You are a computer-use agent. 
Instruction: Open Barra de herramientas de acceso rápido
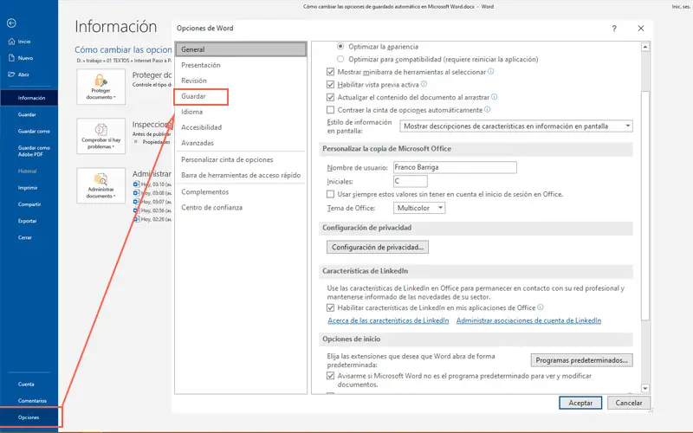coord(241,175)
